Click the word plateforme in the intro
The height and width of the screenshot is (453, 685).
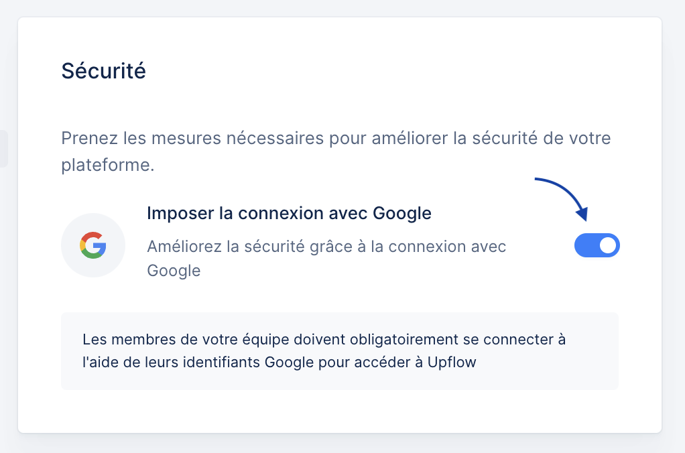(x=107, y=165)
